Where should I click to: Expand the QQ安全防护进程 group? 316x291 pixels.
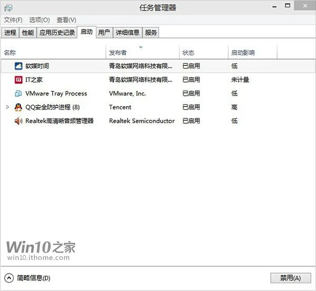[x=7, y=107]
